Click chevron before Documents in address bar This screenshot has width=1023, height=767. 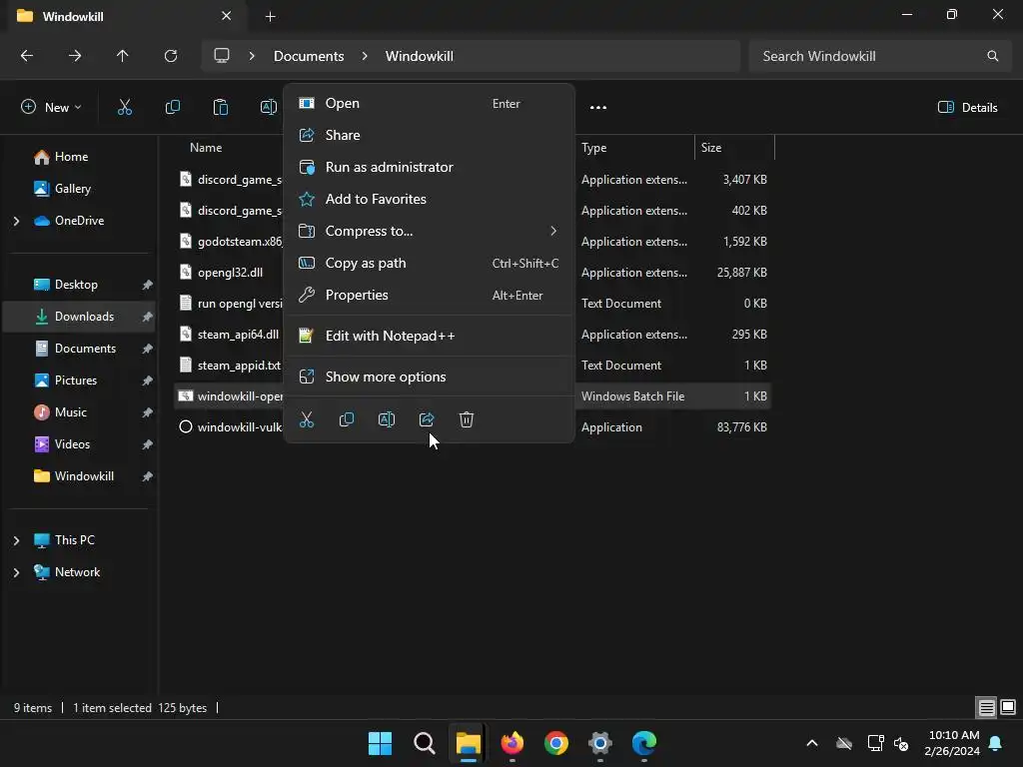[x=252, y=56]
